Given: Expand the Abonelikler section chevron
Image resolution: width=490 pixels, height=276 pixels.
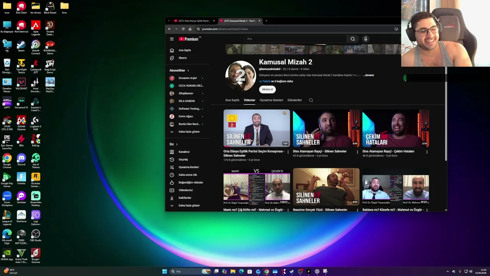Looking at the screenshot, I should pyautogui.click(x=188, y=71).
